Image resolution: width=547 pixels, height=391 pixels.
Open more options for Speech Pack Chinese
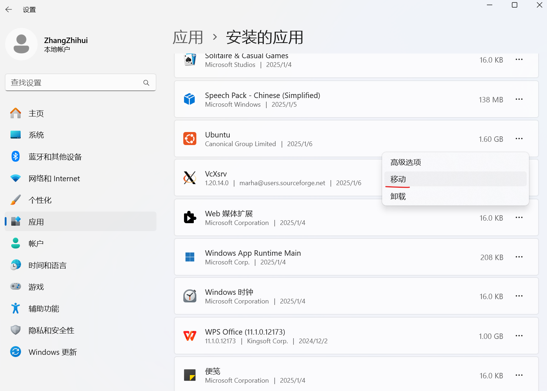519,99
